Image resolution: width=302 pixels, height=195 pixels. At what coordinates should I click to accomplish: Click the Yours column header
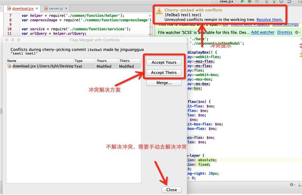pyautogui.click(x=107, y=61)
